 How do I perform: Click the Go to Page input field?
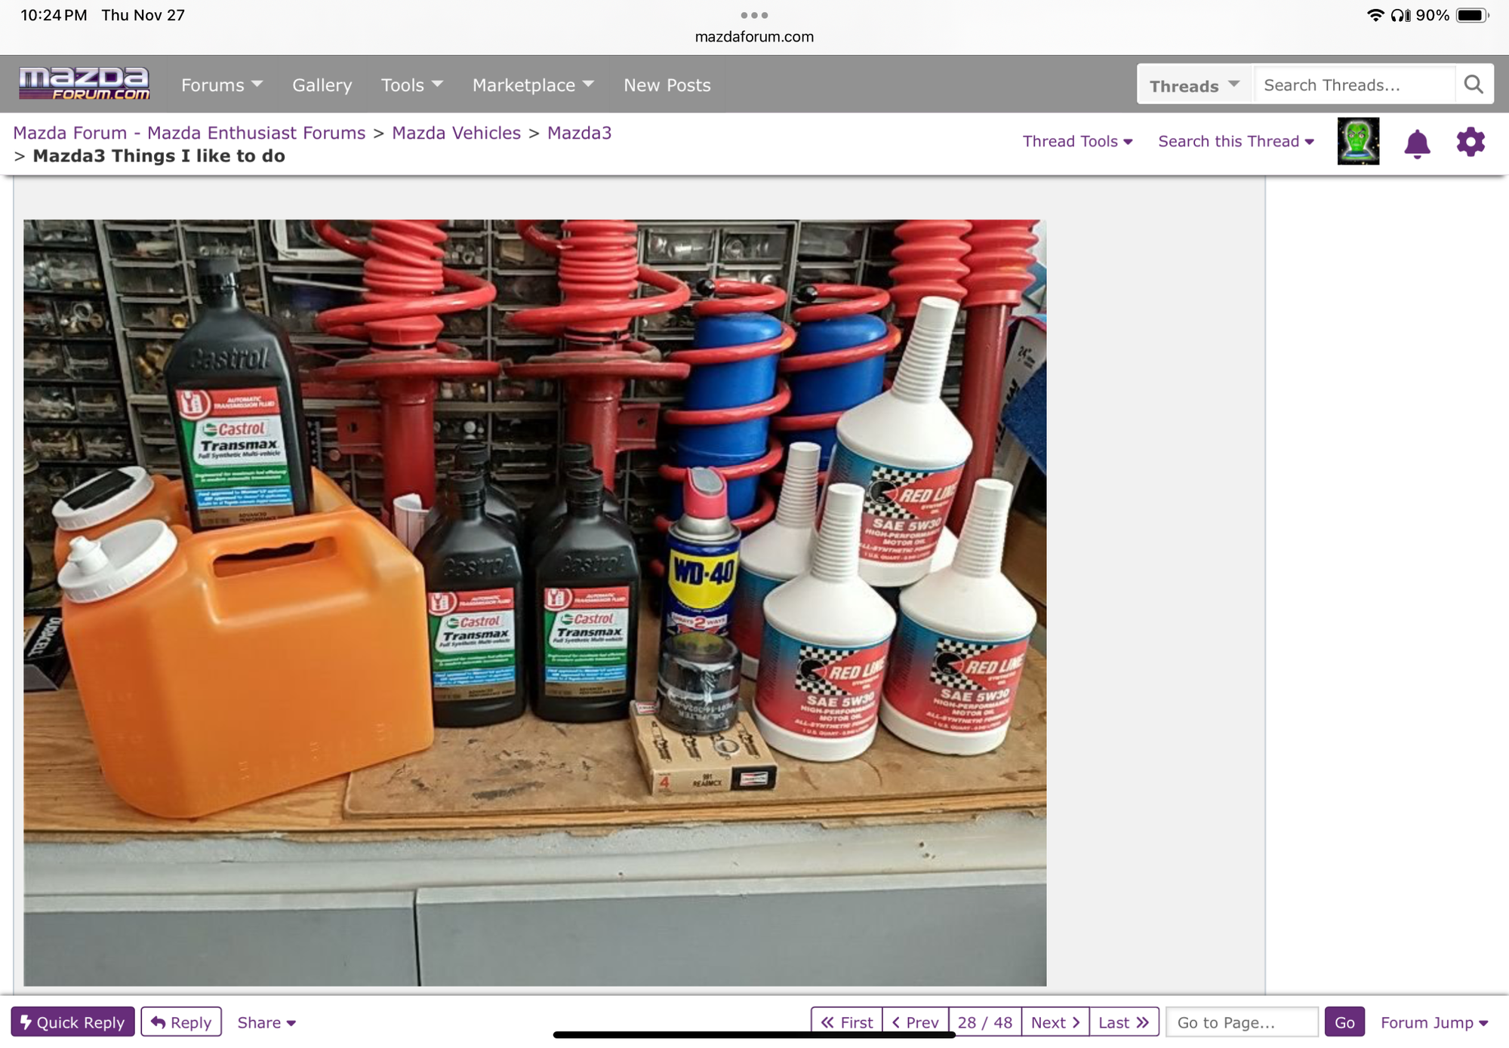tap(1241, 1022)
